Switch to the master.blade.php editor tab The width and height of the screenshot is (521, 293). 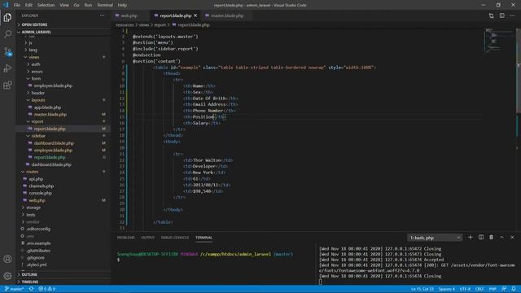pos(227,15)
